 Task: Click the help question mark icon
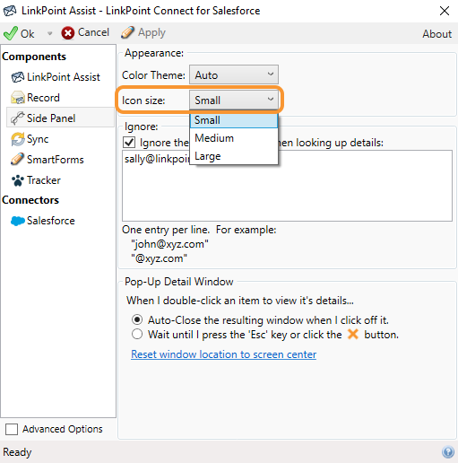(448, 452)
